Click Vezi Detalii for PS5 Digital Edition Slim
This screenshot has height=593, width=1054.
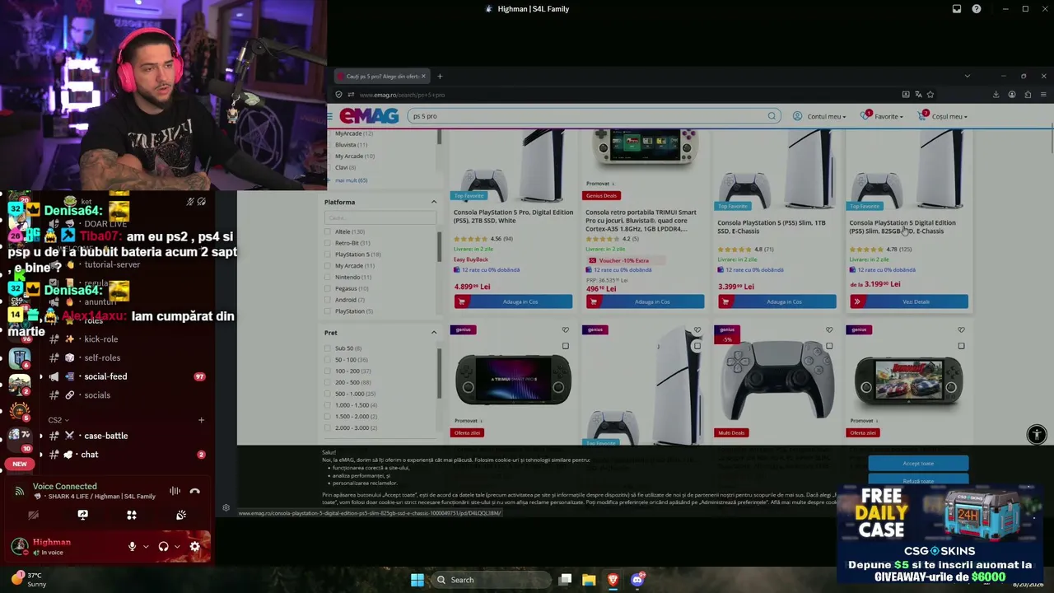coord(909,301)
